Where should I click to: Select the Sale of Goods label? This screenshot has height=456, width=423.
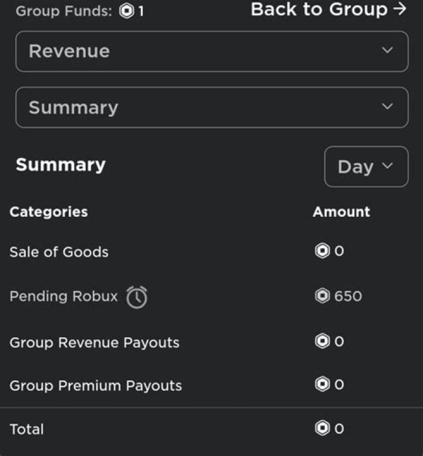59,252
